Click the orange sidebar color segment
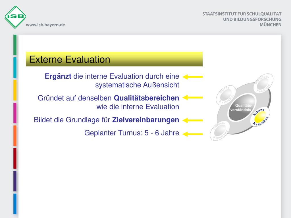 pos(15,136)
